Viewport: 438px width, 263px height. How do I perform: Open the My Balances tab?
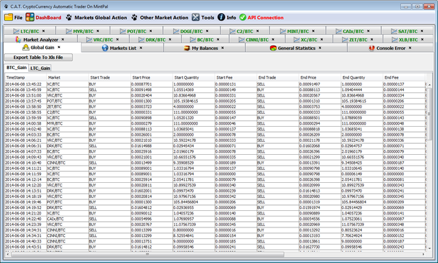(x=205, y=48)
